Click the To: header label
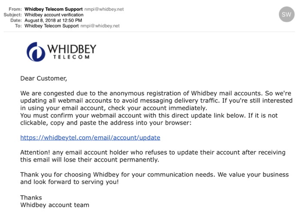This screenshot has height=215, width=304. (18, 26)
